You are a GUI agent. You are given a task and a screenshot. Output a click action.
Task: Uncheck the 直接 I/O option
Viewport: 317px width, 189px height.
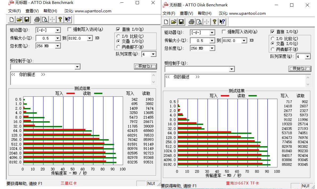[x=118, y=29]
